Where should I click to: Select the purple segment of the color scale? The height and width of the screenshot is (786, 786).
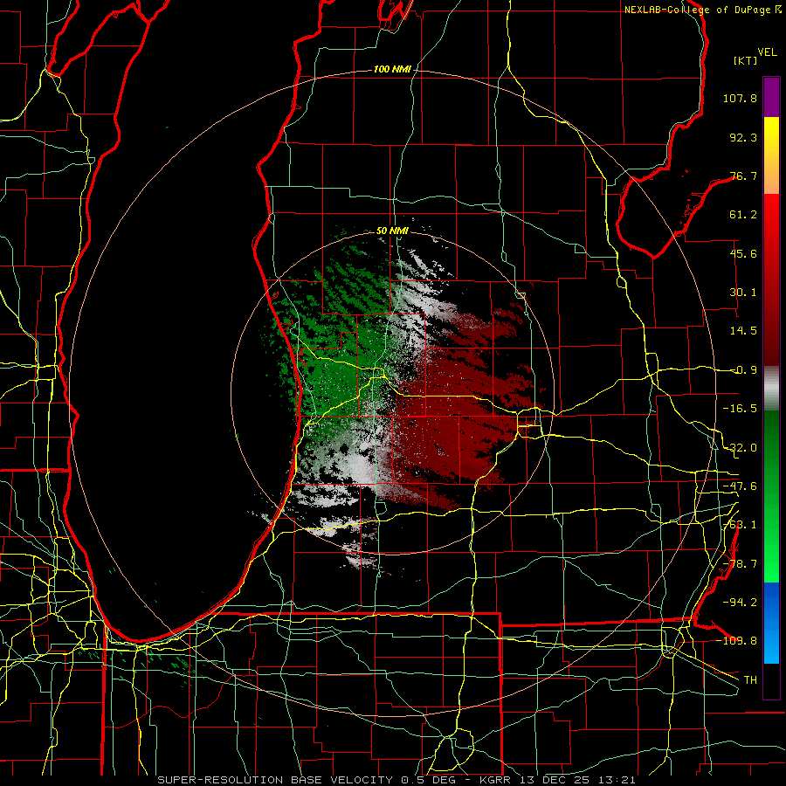point(771,97)
